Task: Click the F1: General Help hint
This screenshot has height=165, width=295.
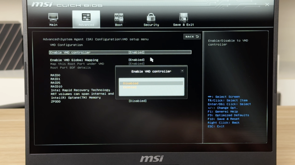Action: 223,112
